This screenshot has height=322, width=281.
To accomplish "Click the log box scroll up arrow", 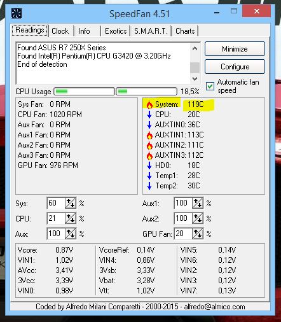I will (195, 48).
